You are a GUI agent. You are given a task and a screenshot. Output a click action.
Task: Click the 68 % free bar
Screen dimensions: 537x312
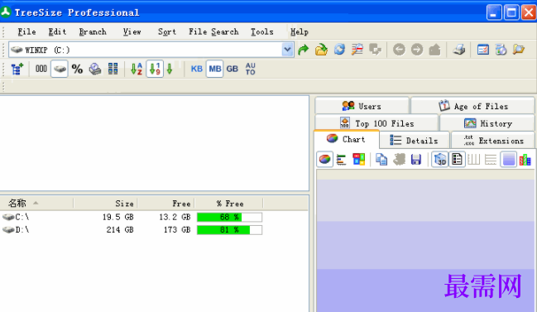[x=229, y=217]
